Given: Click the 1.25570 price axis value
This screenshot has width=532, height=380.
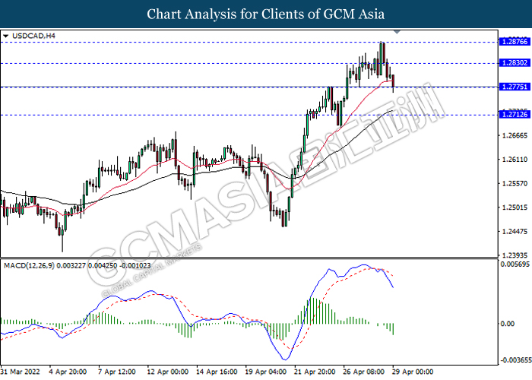Looking at the screenshot, I should 515,184.
